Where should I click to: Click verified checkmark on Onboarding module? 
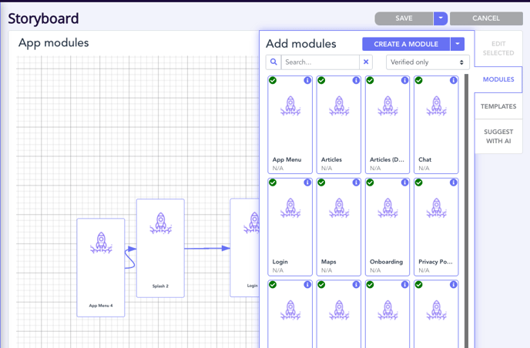click(370, 182)
